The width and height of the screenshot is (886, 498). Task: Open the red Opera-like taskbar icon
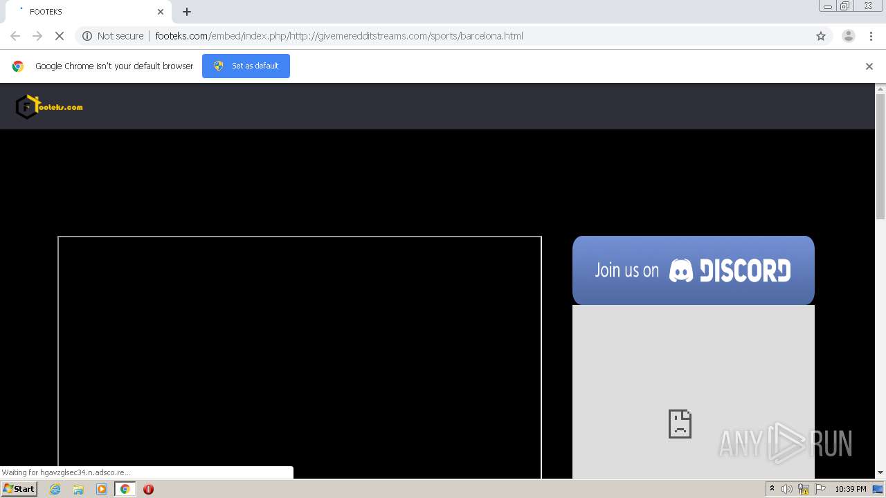point(148,489)
